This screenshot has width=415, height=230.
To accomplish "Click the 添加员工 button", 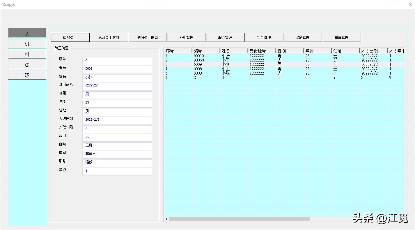I will (70, 37).
